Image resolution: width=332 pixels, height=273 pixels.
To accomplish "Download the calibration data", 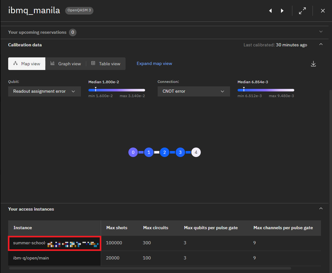I will [x=313, y=64].
